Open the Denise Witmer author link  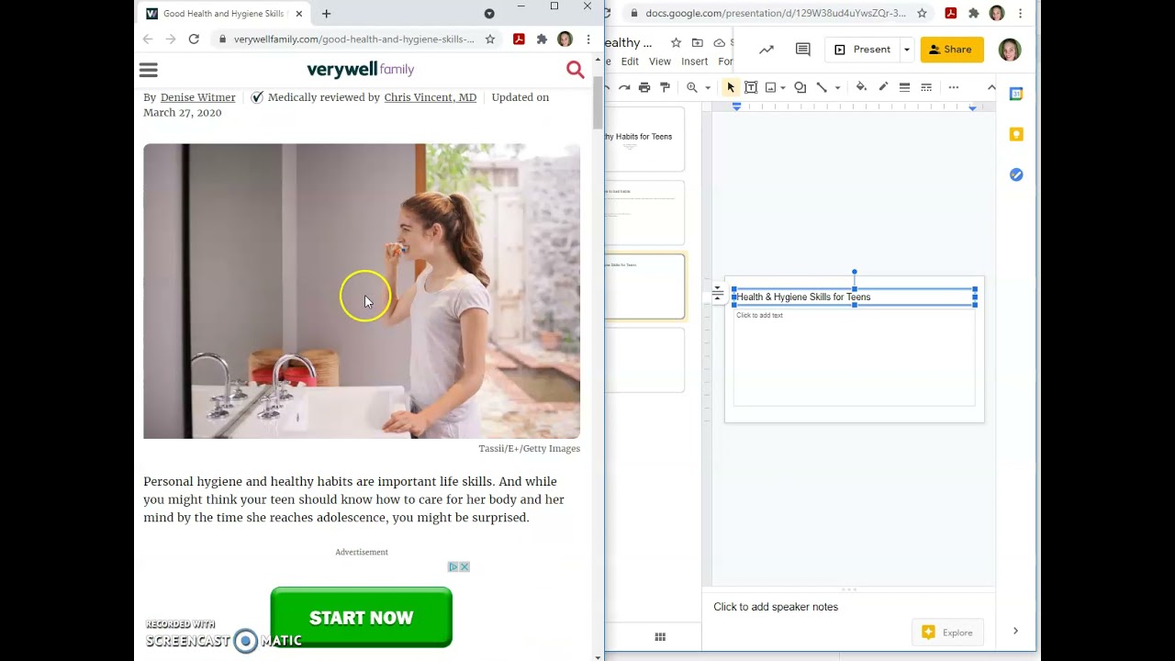coord(198,97)
